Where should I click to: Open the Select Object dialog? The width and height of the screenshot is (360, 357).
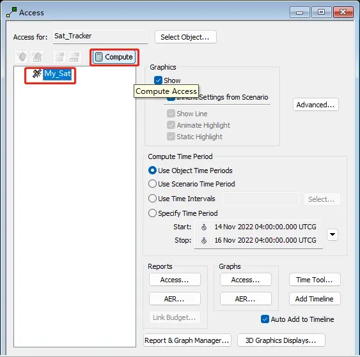point(185,36)
